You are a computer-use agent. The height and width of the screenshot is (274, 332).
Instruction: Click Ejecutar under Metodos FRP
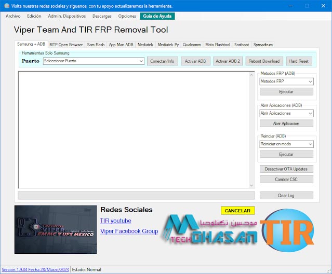(x=286, y=92)
